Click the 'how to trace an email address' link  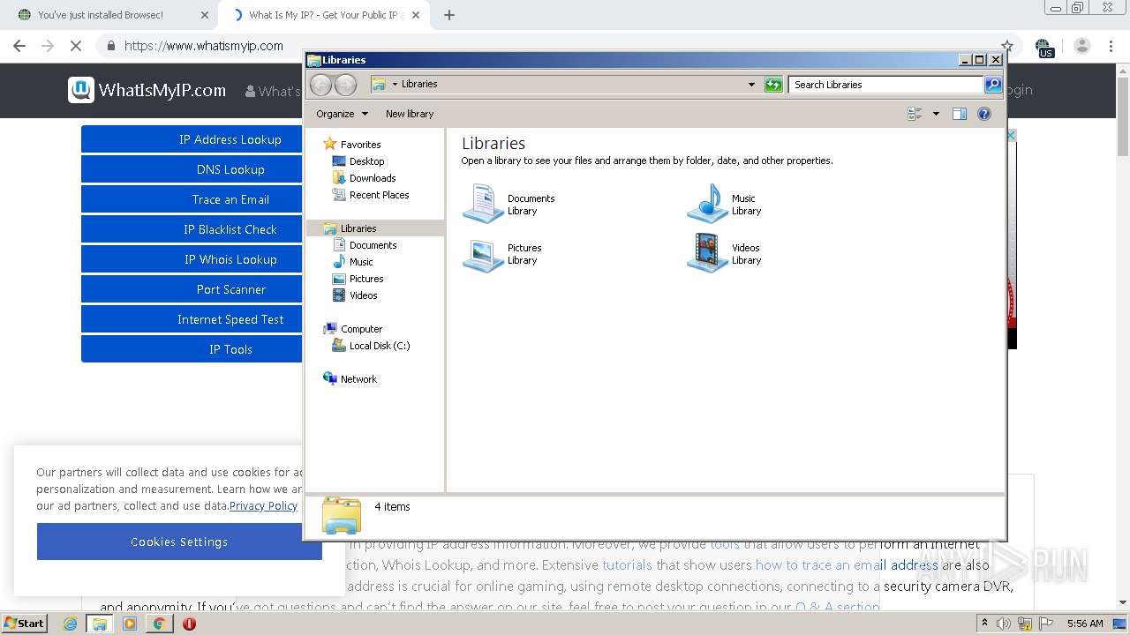847,565
